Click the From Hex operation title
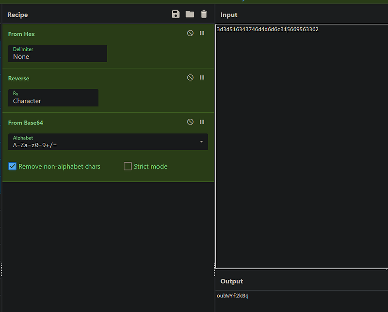This screenshot has height=312, width=388. click(x=21, y=34)
